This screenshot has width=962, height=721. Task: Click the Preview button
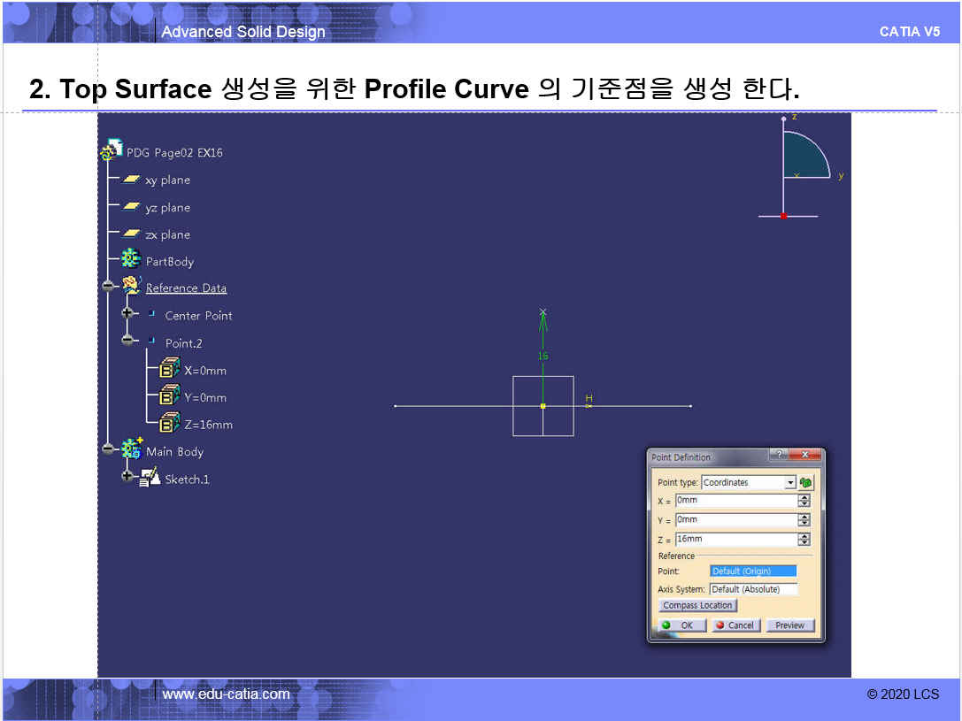[790, 625]
